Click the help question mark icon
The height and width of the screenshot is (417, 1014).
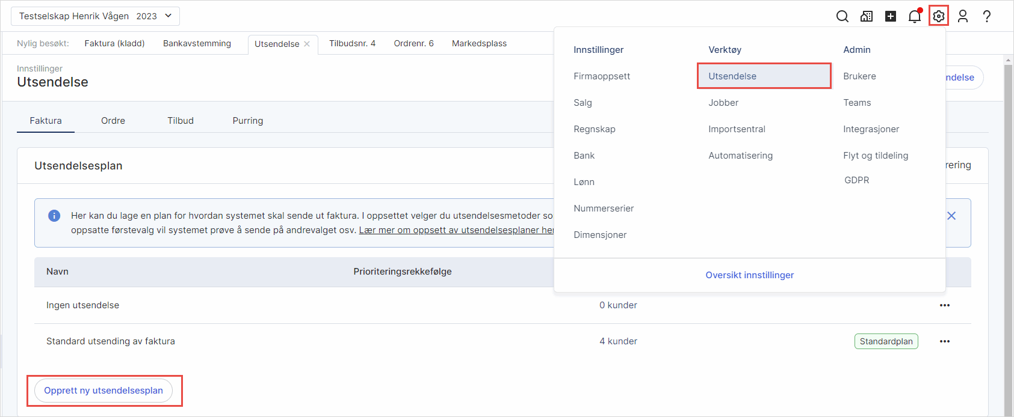tap(987, 16)
